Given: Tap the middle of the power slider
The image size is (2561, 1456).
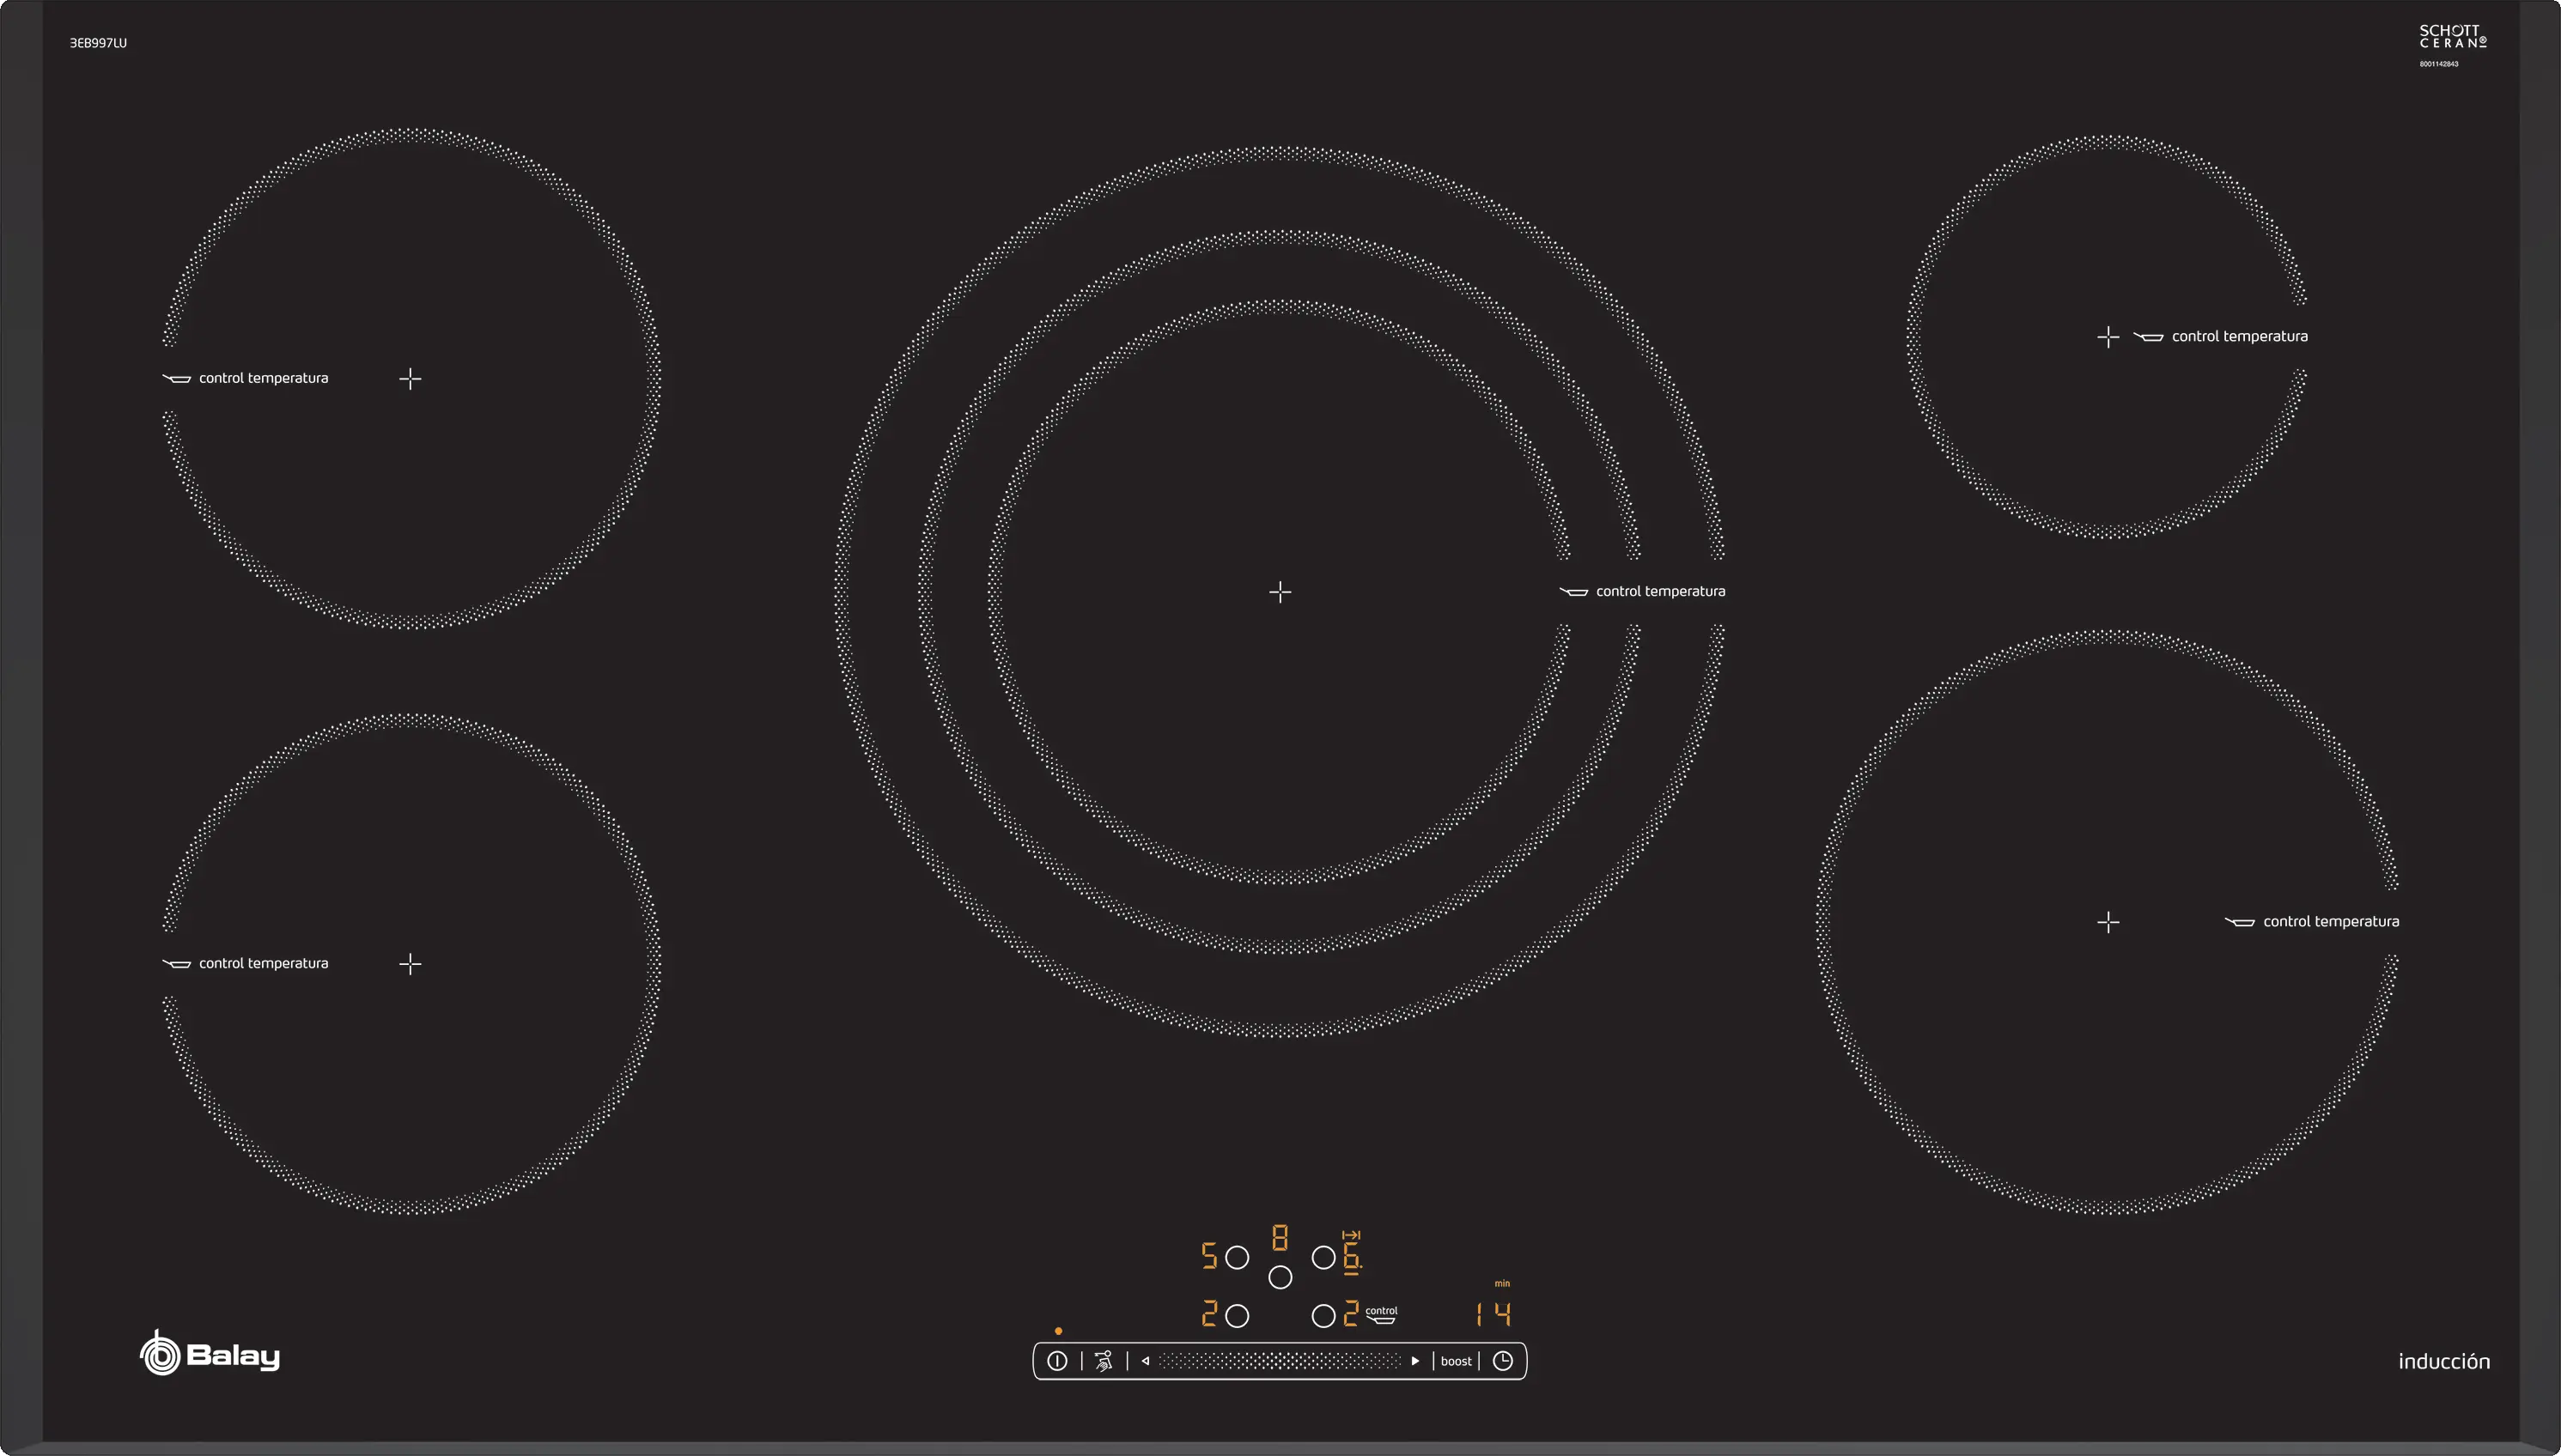Looking at the screenshot, I should 1280,1361.
